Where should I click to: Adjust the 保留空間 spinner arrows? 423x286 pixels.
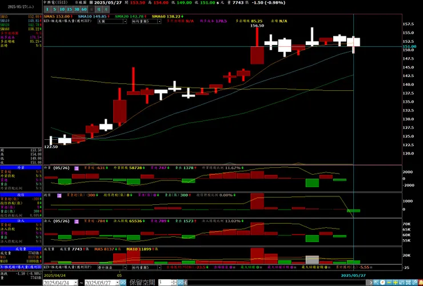(174, 283)
